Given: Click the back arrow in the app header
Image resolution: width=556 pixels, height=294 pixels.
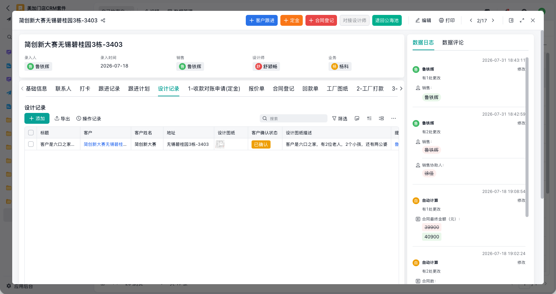Looking at the screenshot, I should point(8,8).
